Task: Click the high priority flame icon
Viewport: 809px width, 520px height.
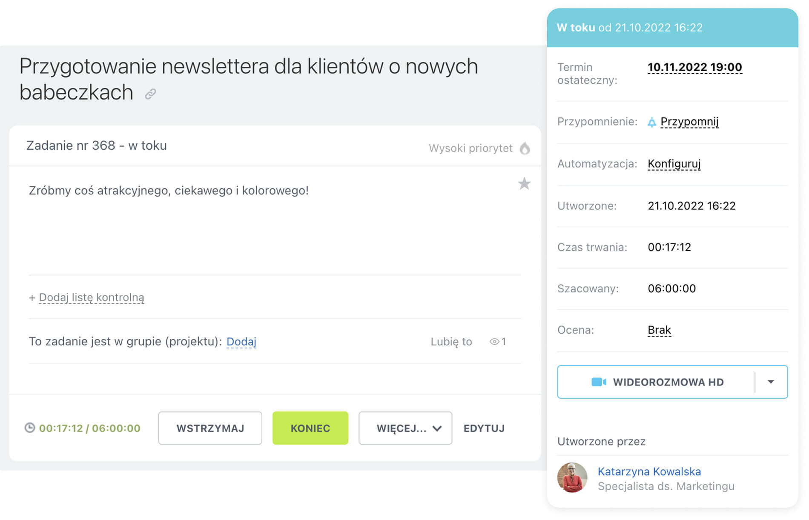Action: (x=525, y=148)
